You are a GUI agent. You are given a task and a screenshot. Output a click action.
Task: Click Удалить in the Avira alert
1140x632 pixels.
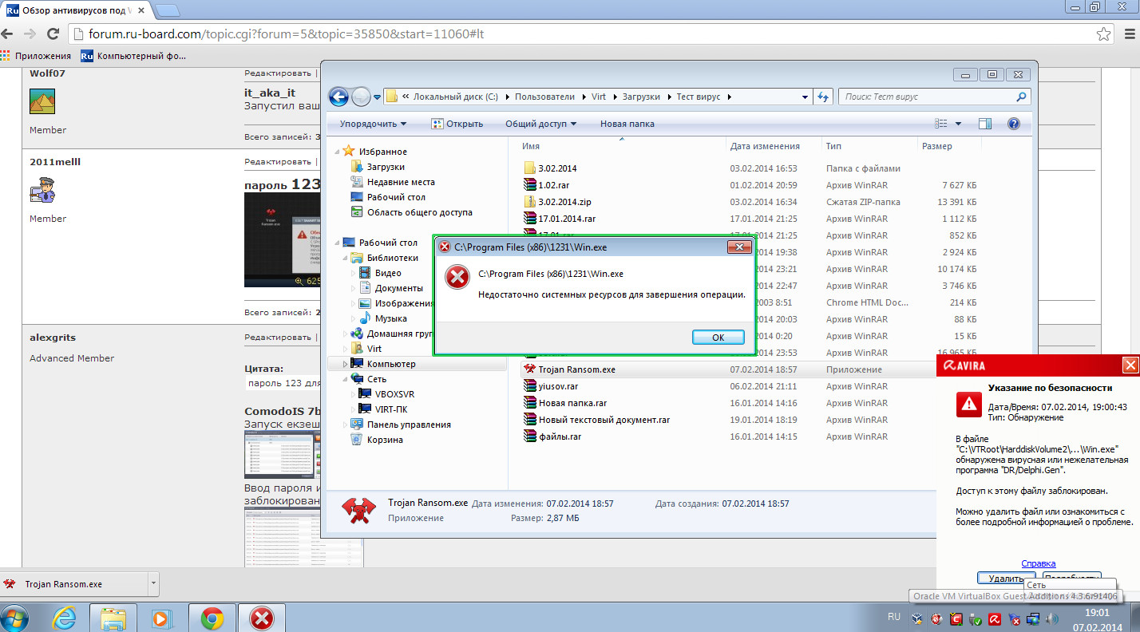1006,578
